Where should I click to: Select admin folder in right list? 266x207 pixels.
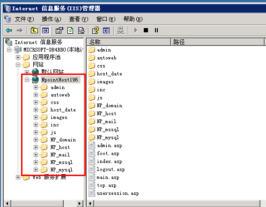[104, 50]
